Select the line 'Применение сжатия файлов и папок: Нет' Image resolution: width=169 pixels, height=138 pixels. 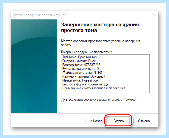click(x=94, y=88)
